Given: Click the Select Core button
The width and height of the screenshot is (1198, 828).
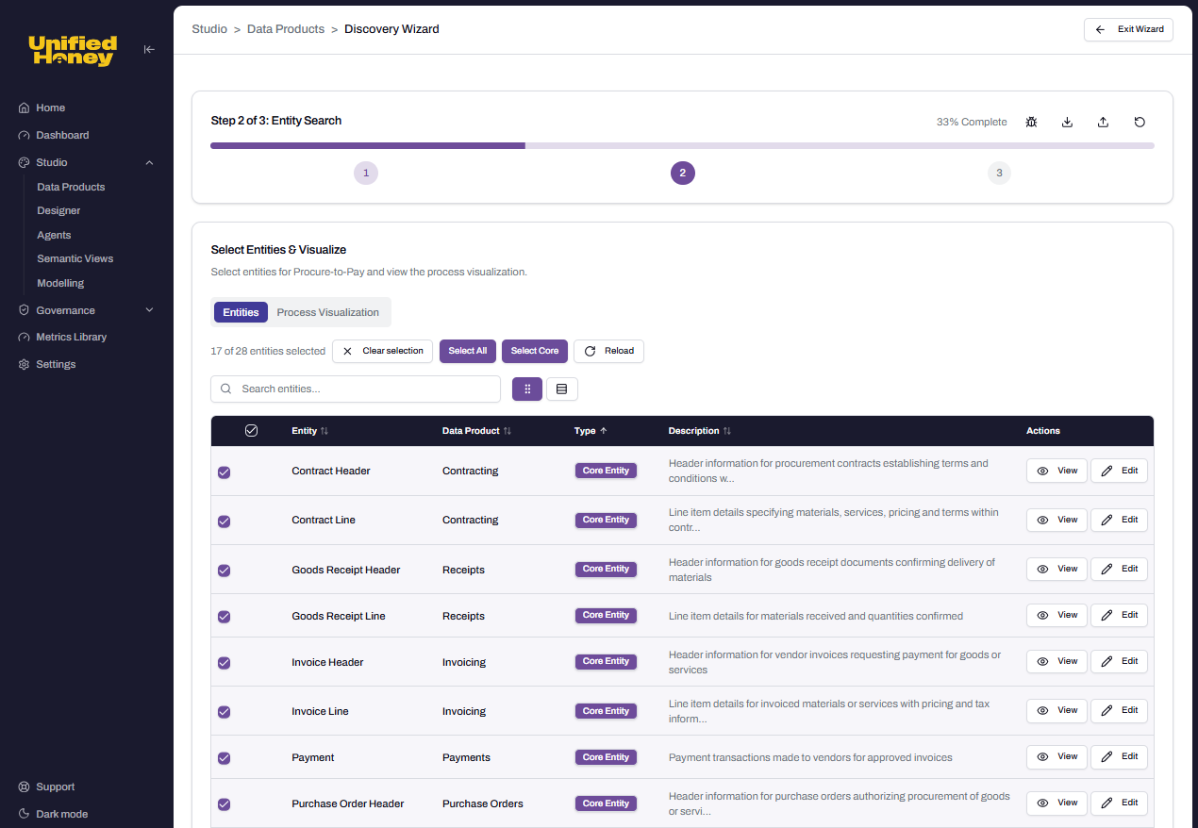Looking at the screenshot, I should point(534,351).
